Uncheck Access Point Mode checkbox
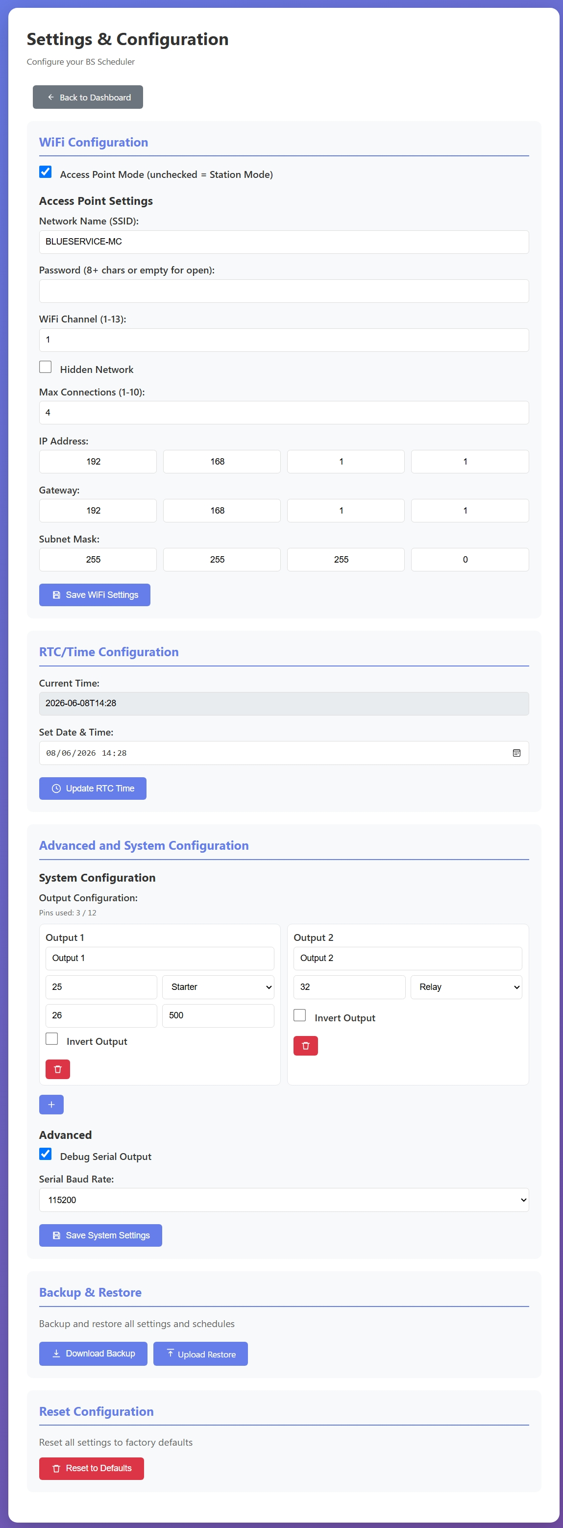Screen dimensions: 563x1528 coord(45,172)
